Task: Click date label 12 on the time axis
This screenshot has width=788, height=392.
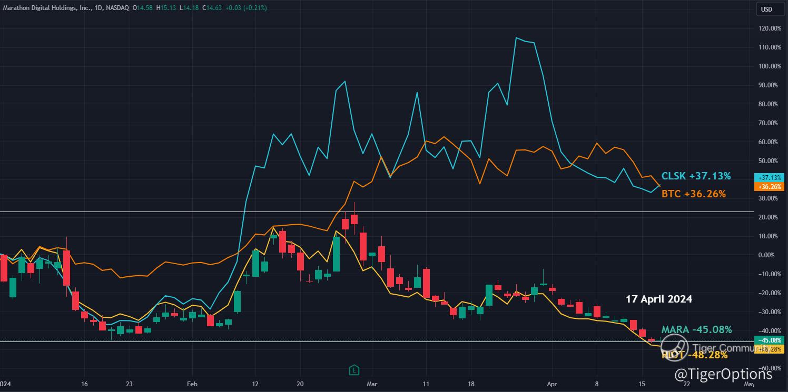Action: point(255,384)
